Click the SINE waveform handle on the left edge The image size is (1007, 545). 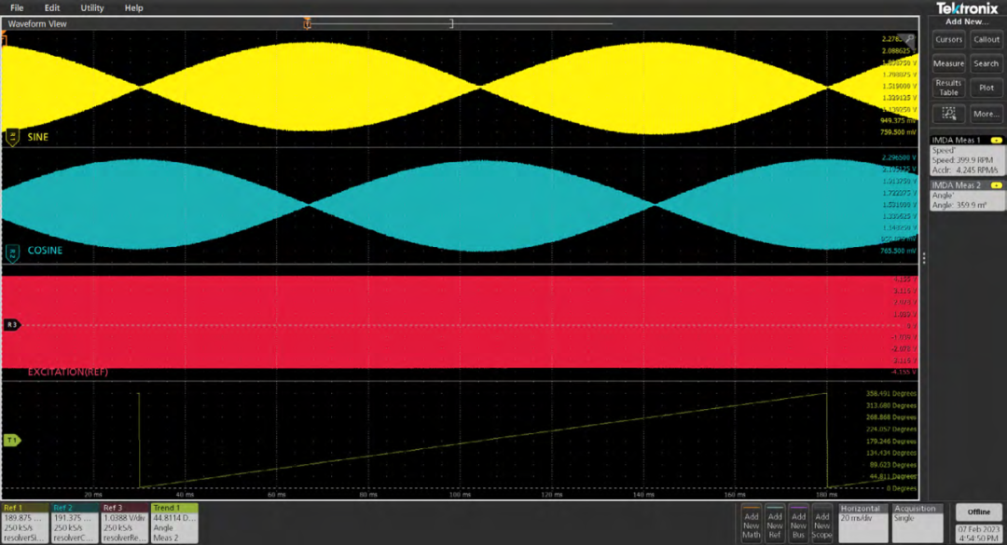coord(12,137)
